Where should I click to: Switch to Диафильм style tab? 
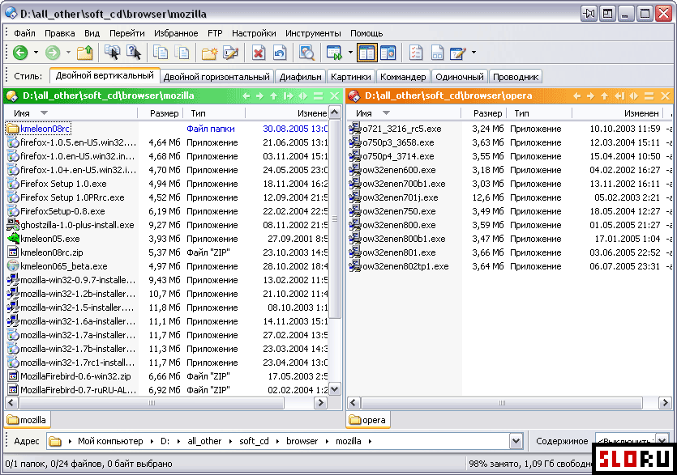pyautogui.click(x=301, y=77)
